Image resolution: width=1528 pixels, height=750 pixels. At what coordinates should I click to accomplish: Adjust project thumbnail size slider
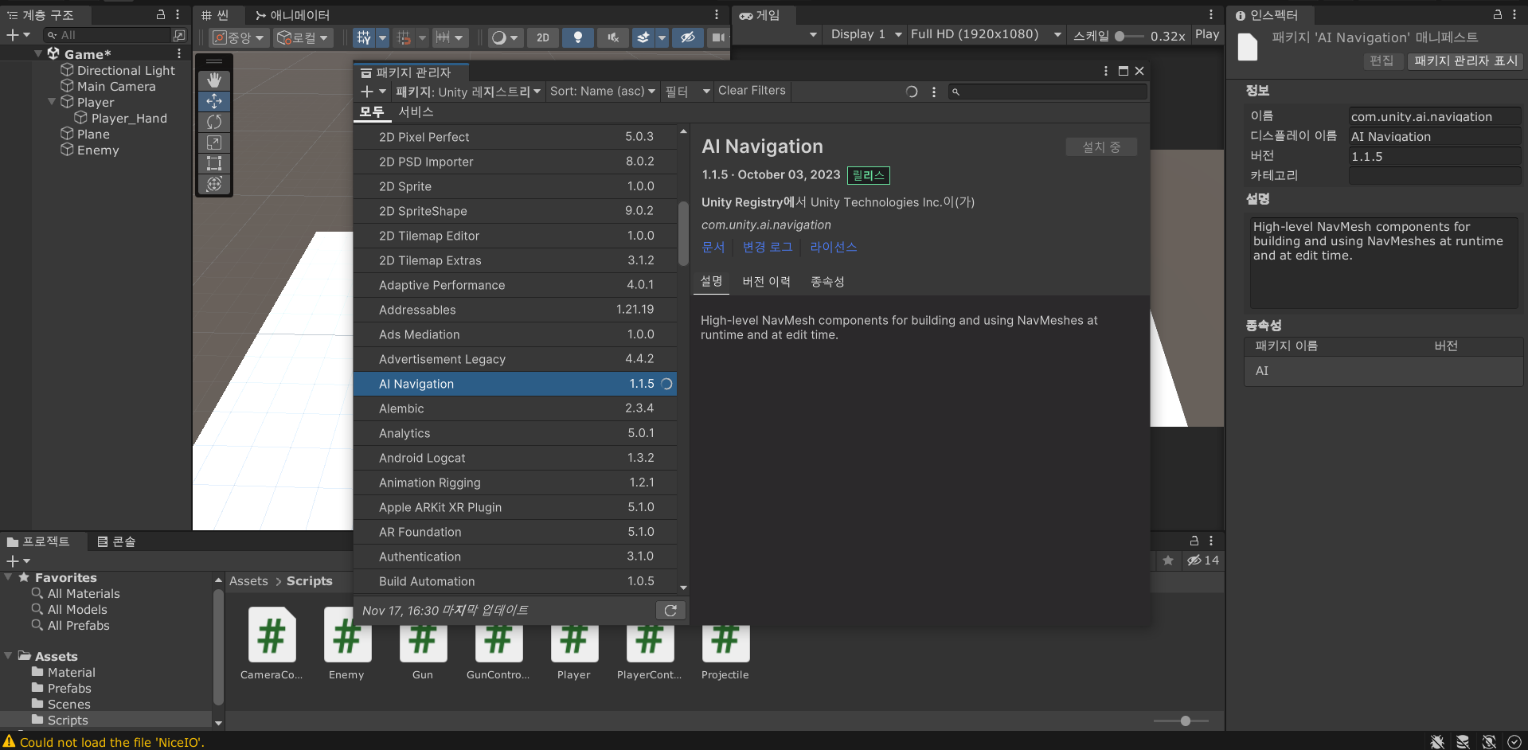[1182, 721]
